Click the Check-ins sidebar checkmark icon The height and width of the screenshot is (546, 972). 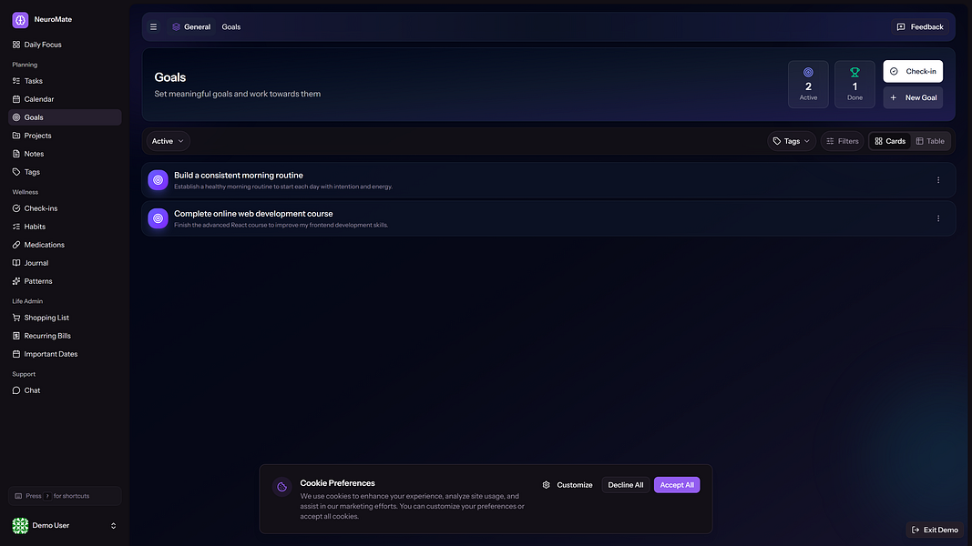[16, 208]
